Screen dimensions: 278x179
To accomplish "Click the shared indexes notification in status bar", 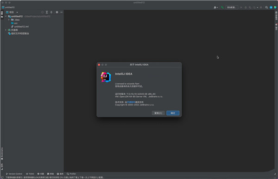I will 55,177.
